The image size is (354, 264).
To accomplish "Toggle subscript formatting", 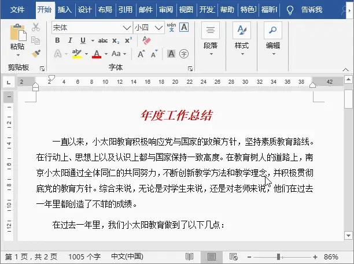I will click(x=116, y=40).
